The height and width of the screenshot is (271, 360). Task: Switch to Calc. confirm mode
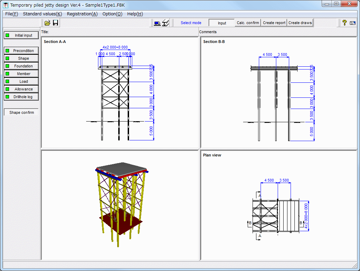pos(248,23)
